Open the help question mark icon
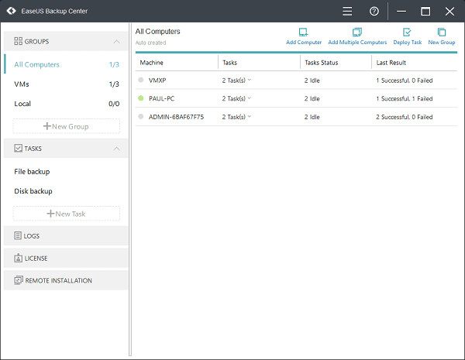 click(374, 12)
